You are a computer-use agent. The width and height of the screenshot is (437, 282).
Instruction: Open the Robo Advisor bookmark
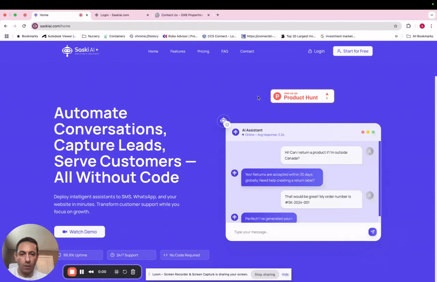(180, 36)
